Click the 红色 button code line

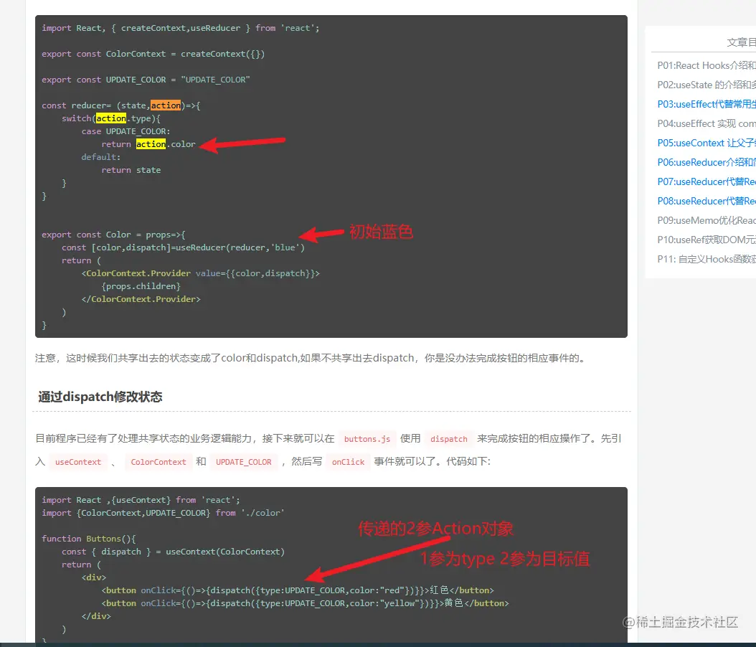(298, 590)
